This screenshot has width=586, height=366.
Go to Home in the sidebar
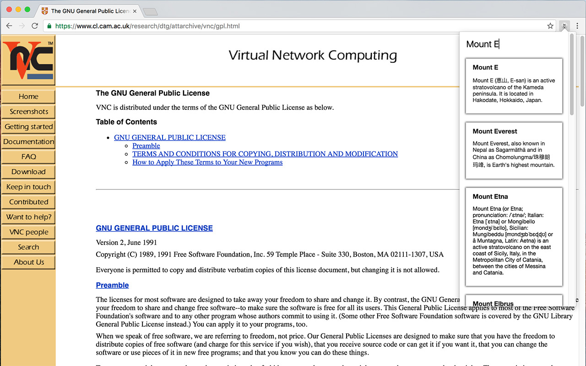28,97
